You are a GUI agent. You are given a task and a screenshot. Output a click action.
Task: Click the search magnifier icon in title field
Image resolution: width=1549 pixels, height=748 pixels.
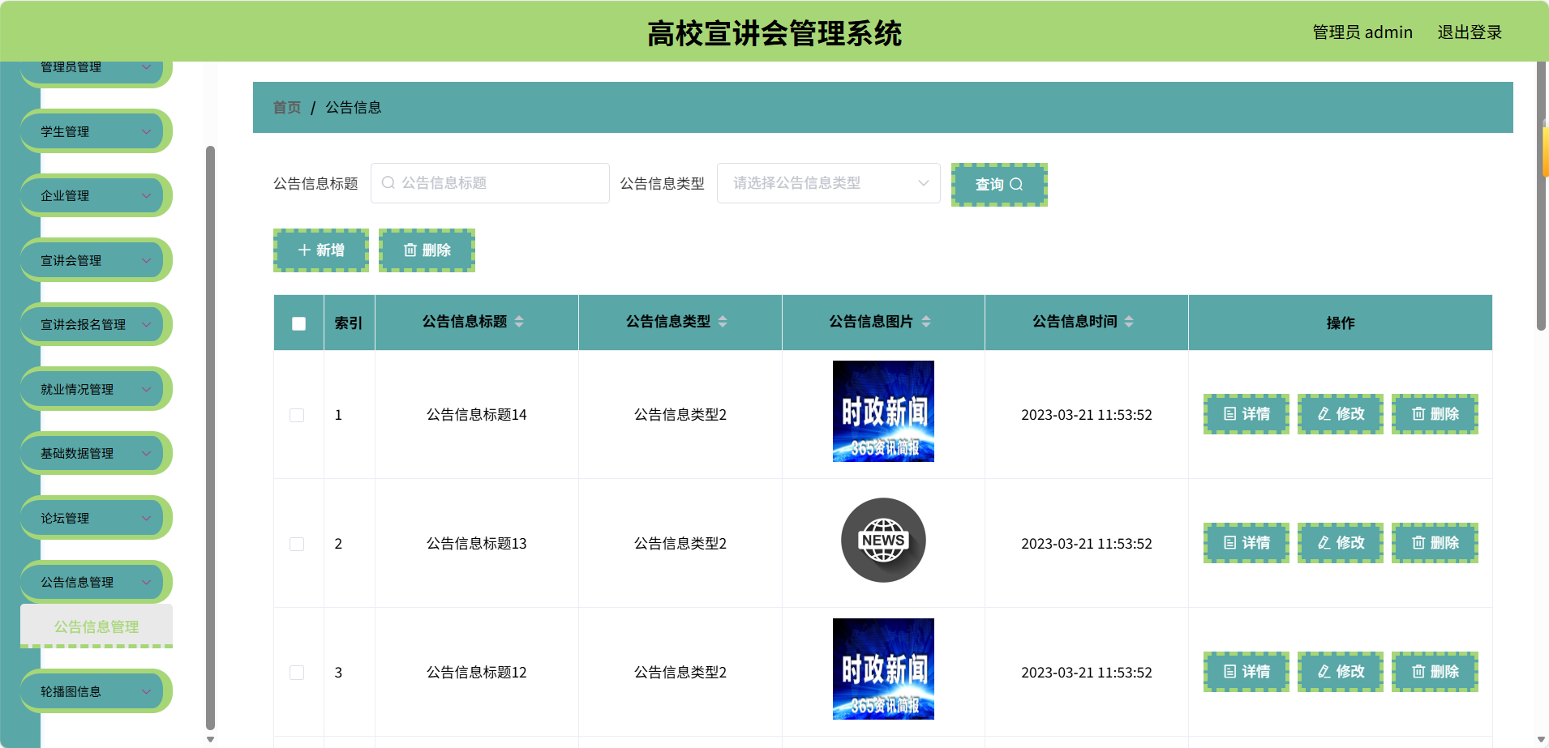click(x=388, y=183)
